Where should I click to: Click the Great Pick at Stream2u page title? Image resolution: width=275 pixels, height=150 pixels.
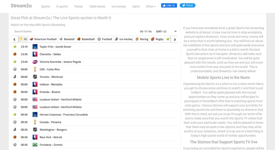[x=61, y=18]
